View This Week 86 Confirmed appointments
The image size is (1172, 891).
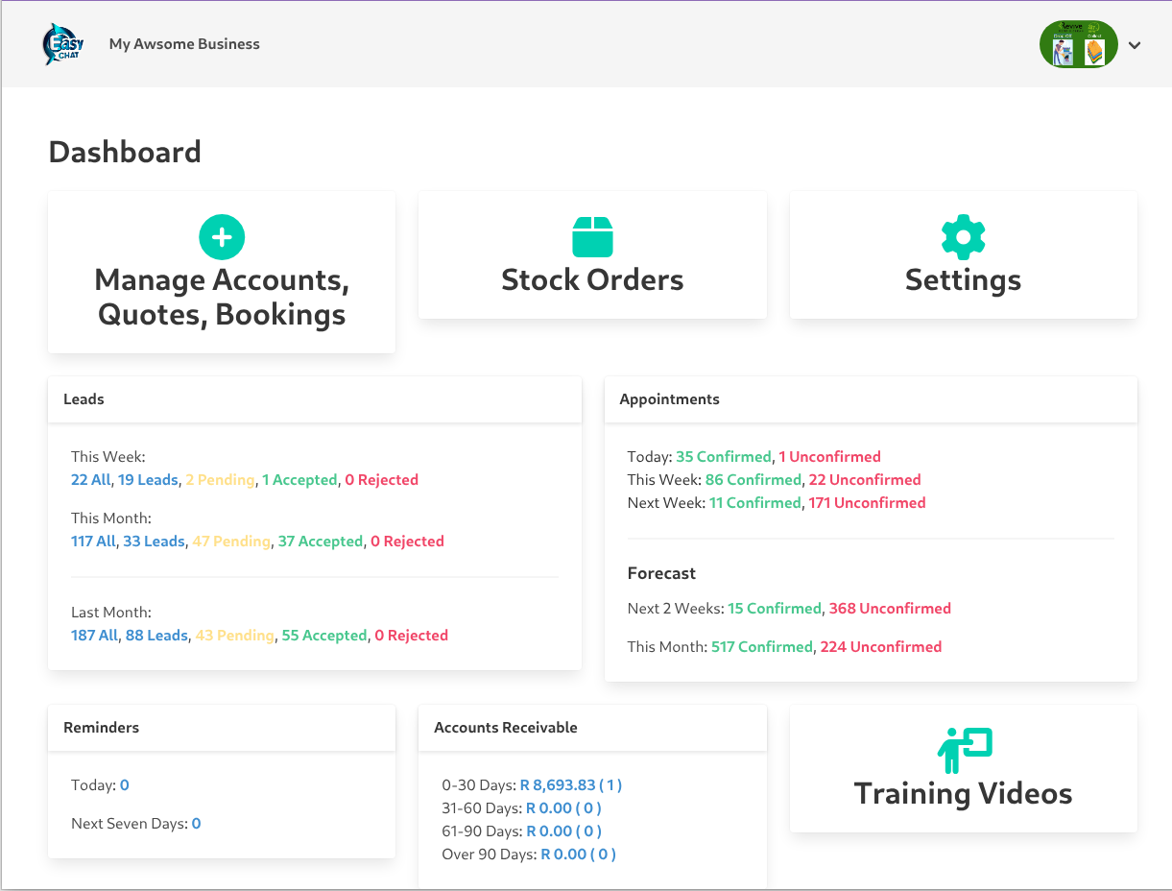(x=753, y=480)
